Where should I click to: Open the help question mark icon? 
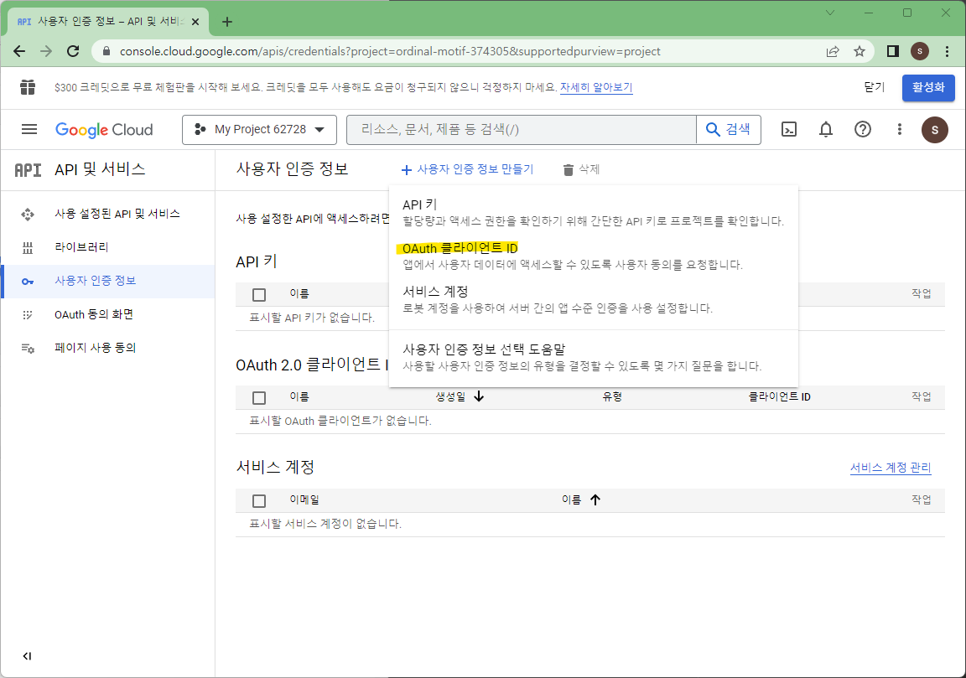click(x=863, y=129)
